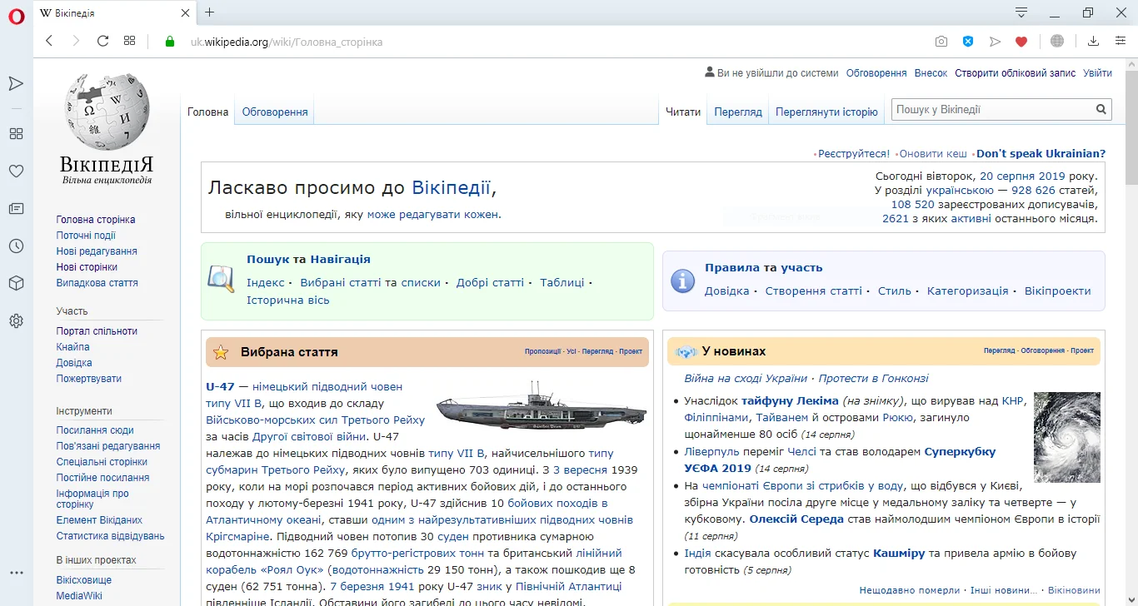Open Extensions cube icon in sidebar
This screenshot has height=606, width=1138.
[16, 283]
